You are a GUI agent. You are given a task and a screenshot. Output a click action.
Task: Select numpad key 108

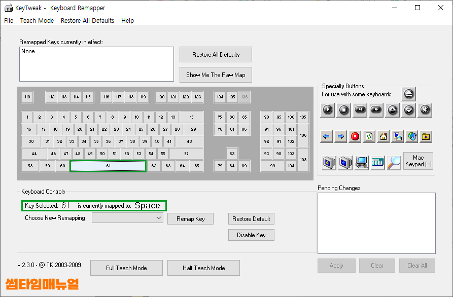pyautogui.click(x=303, y=160)
